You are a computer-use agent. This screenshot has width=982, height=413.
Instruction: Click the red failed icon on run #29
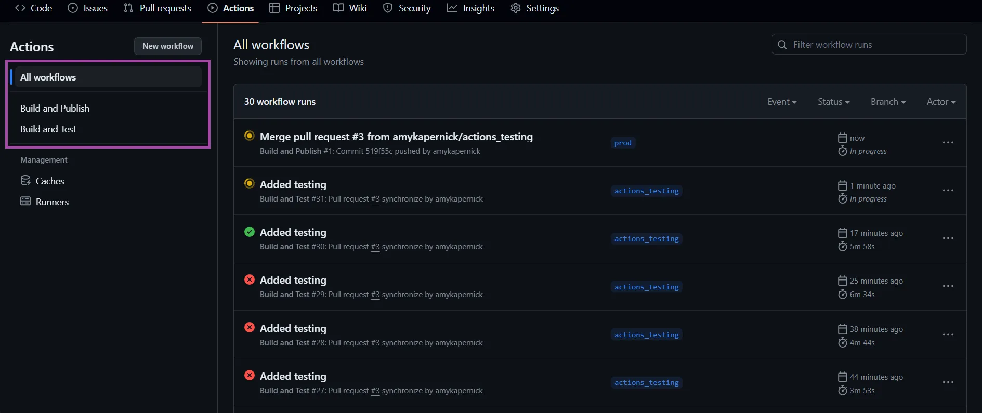(x=250, y=279)
